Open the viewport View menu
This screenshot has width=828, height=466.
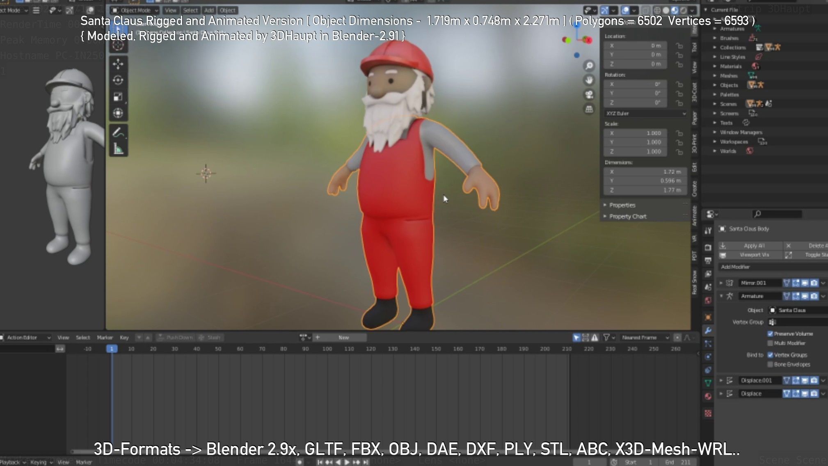pyautogui.click(x=171, y=10)
